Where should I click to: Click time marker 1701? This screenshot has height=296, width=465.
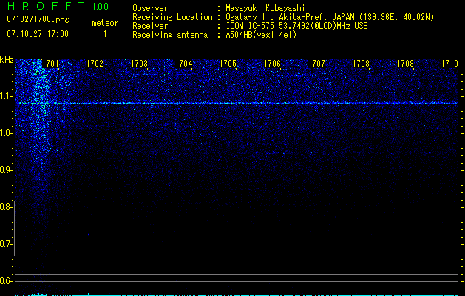50,64
